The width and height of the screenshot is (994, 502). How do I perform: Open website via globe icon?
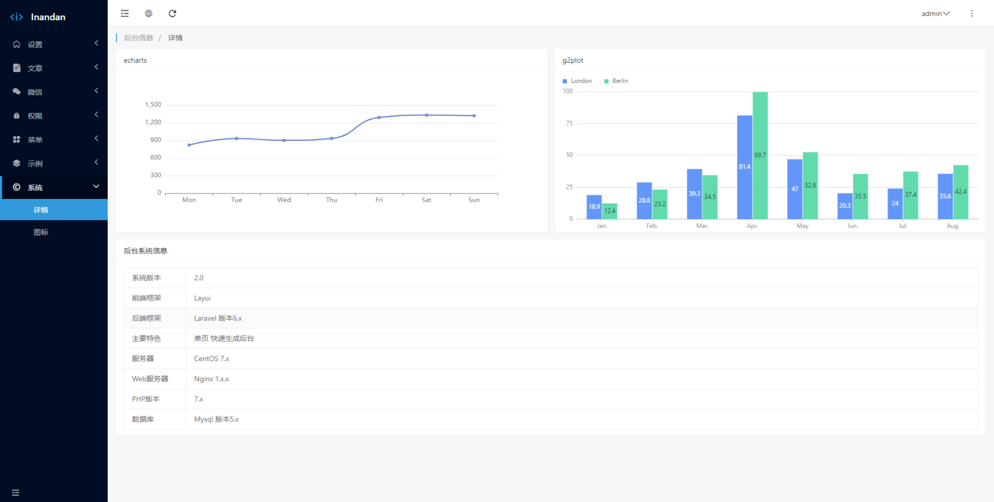click(x=149, y=14)
